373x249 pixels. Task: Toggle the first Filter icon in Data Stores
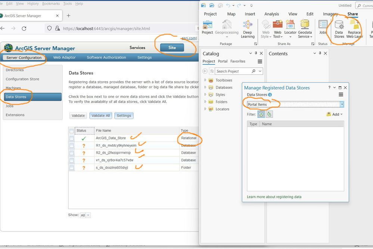pos(261,114)
